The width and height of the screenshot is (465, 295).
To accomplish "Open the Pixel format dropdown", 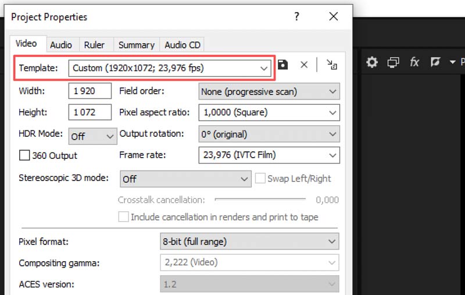I will [x=249, y=241].
